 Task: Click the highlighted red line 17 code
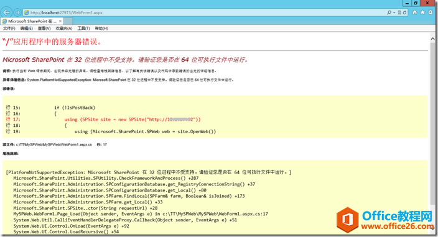tap(133, 119)
